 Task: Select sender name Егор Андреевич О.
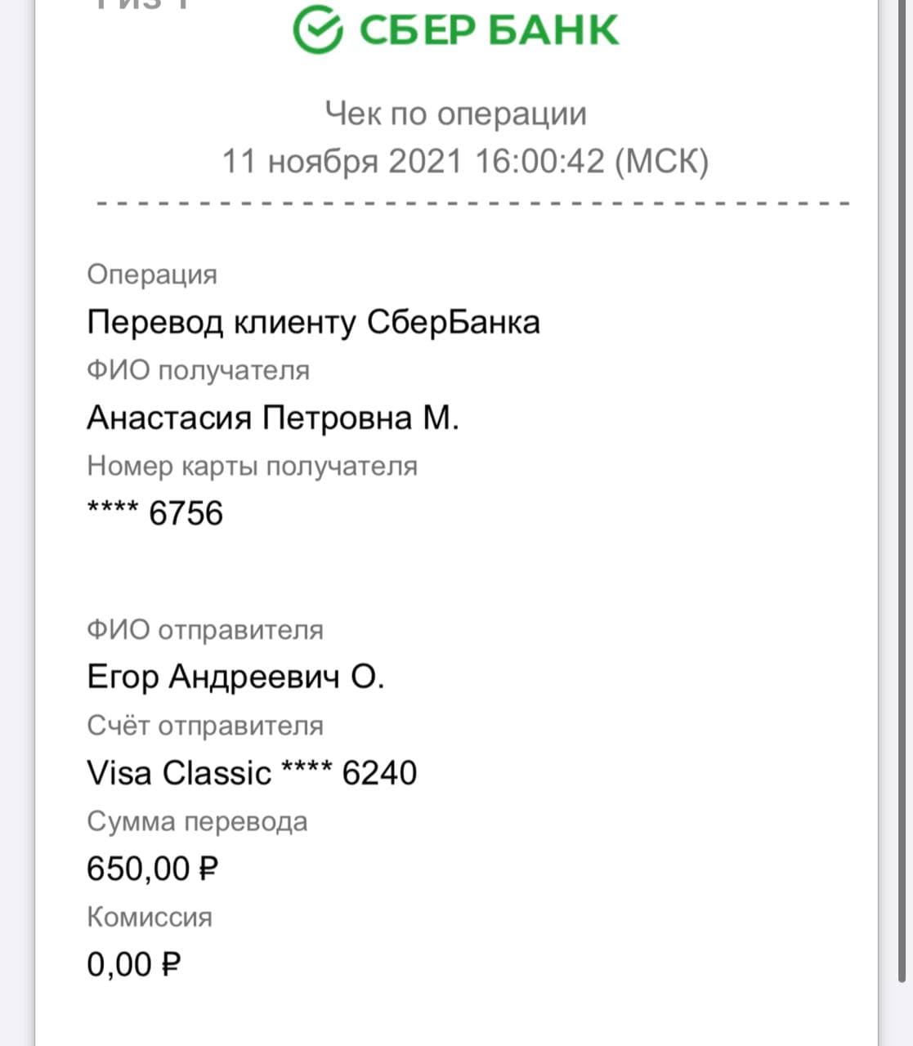point(235,677)
